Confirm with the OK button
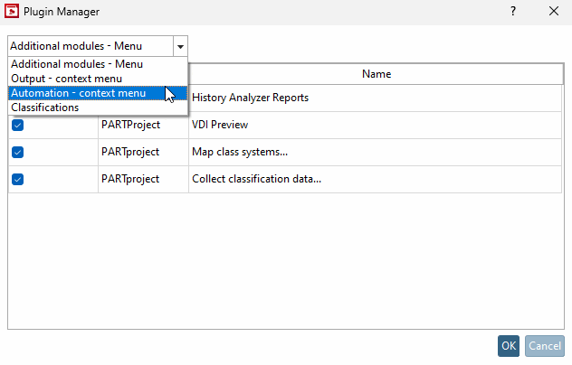The width and height of the screenshot is (572, 365). click(509, 346)
